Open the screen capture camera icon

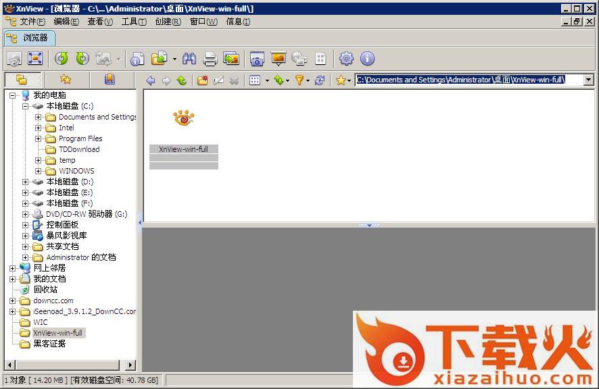[x=257, y=59]
